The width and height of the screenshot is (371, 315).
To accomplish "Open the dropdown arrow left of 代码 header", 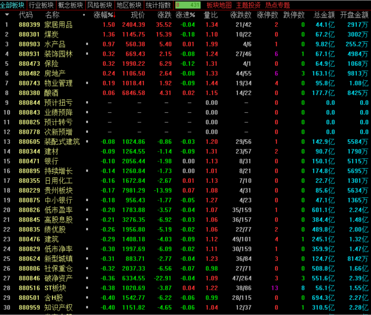I will point(7,15).
